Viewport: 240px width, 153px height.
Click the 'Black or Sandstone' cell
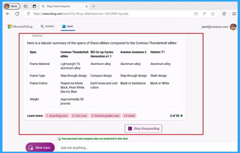coord(133,83)
